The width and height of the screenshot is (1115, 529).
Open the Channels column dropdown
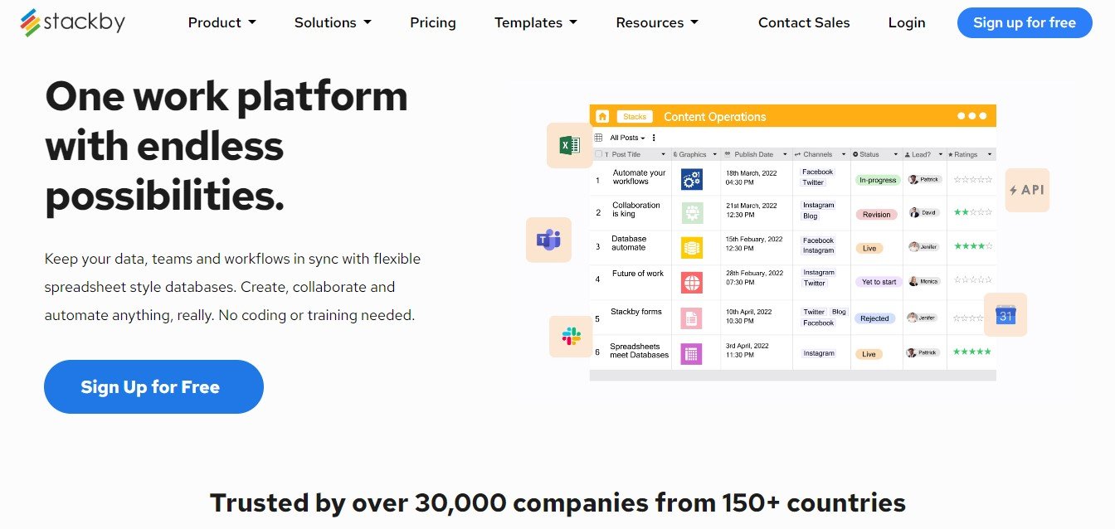click(844, 154)
